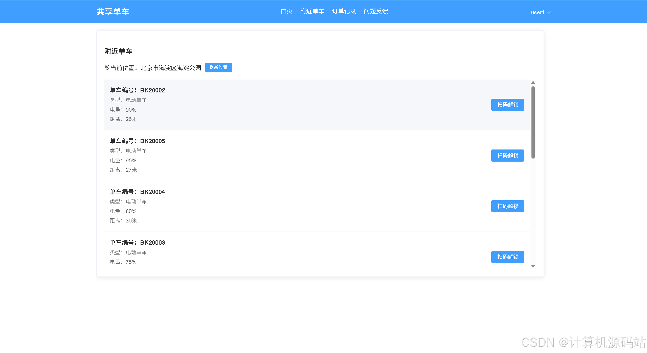Go to 首页 in the navigation
This screenshot has width=647, height=353.
(x=286, y=11)
